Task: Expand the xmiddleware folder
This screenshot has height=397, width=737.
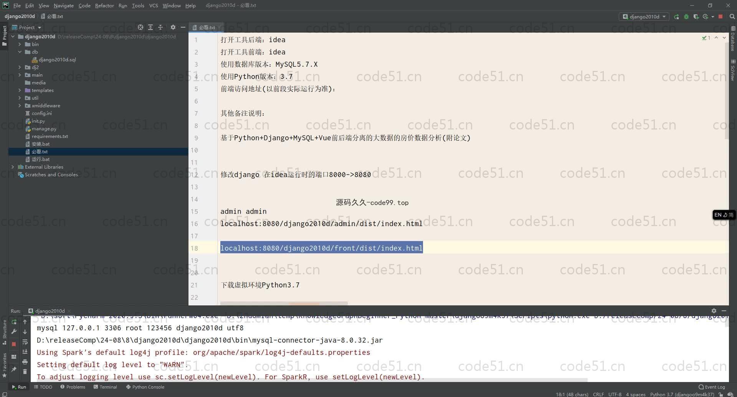Action: (20, 106)
